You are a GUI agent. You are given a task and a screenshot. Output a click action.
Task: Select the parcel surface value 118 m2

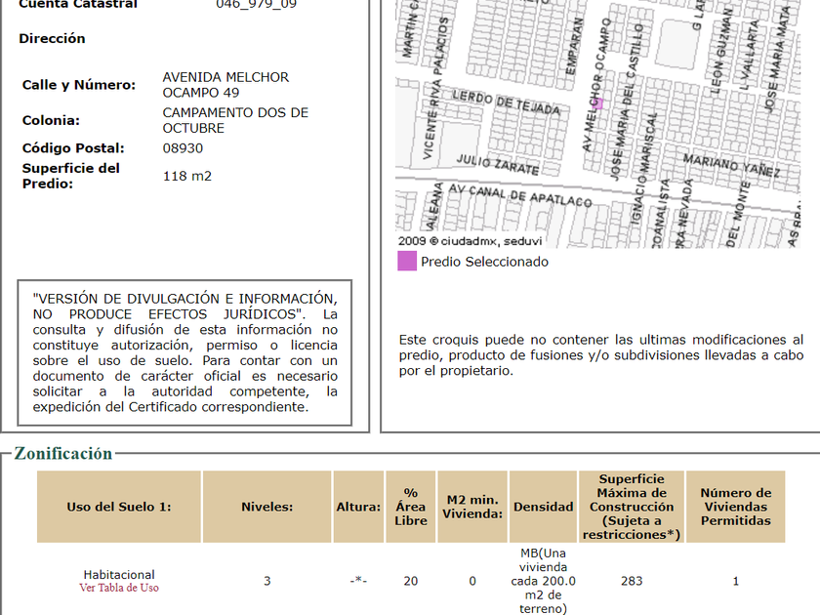(x=187, y=177)
